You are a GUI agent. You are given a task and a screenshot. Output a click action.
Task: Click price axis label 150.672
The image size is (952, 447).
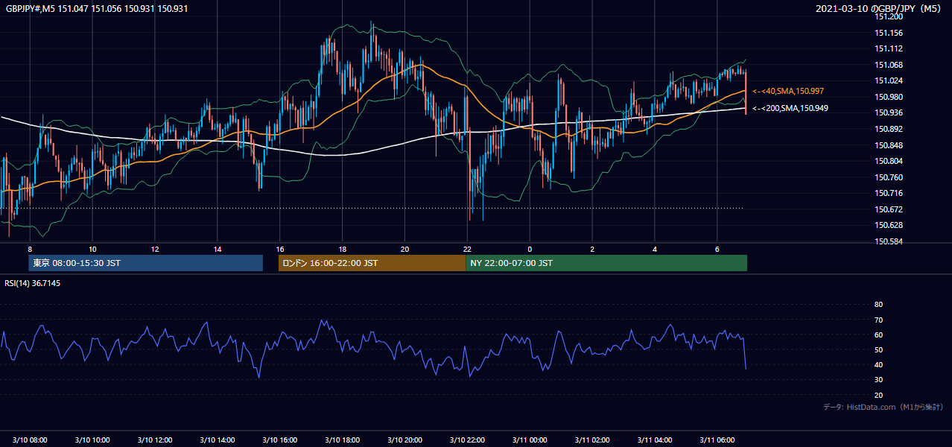(889, 209)
